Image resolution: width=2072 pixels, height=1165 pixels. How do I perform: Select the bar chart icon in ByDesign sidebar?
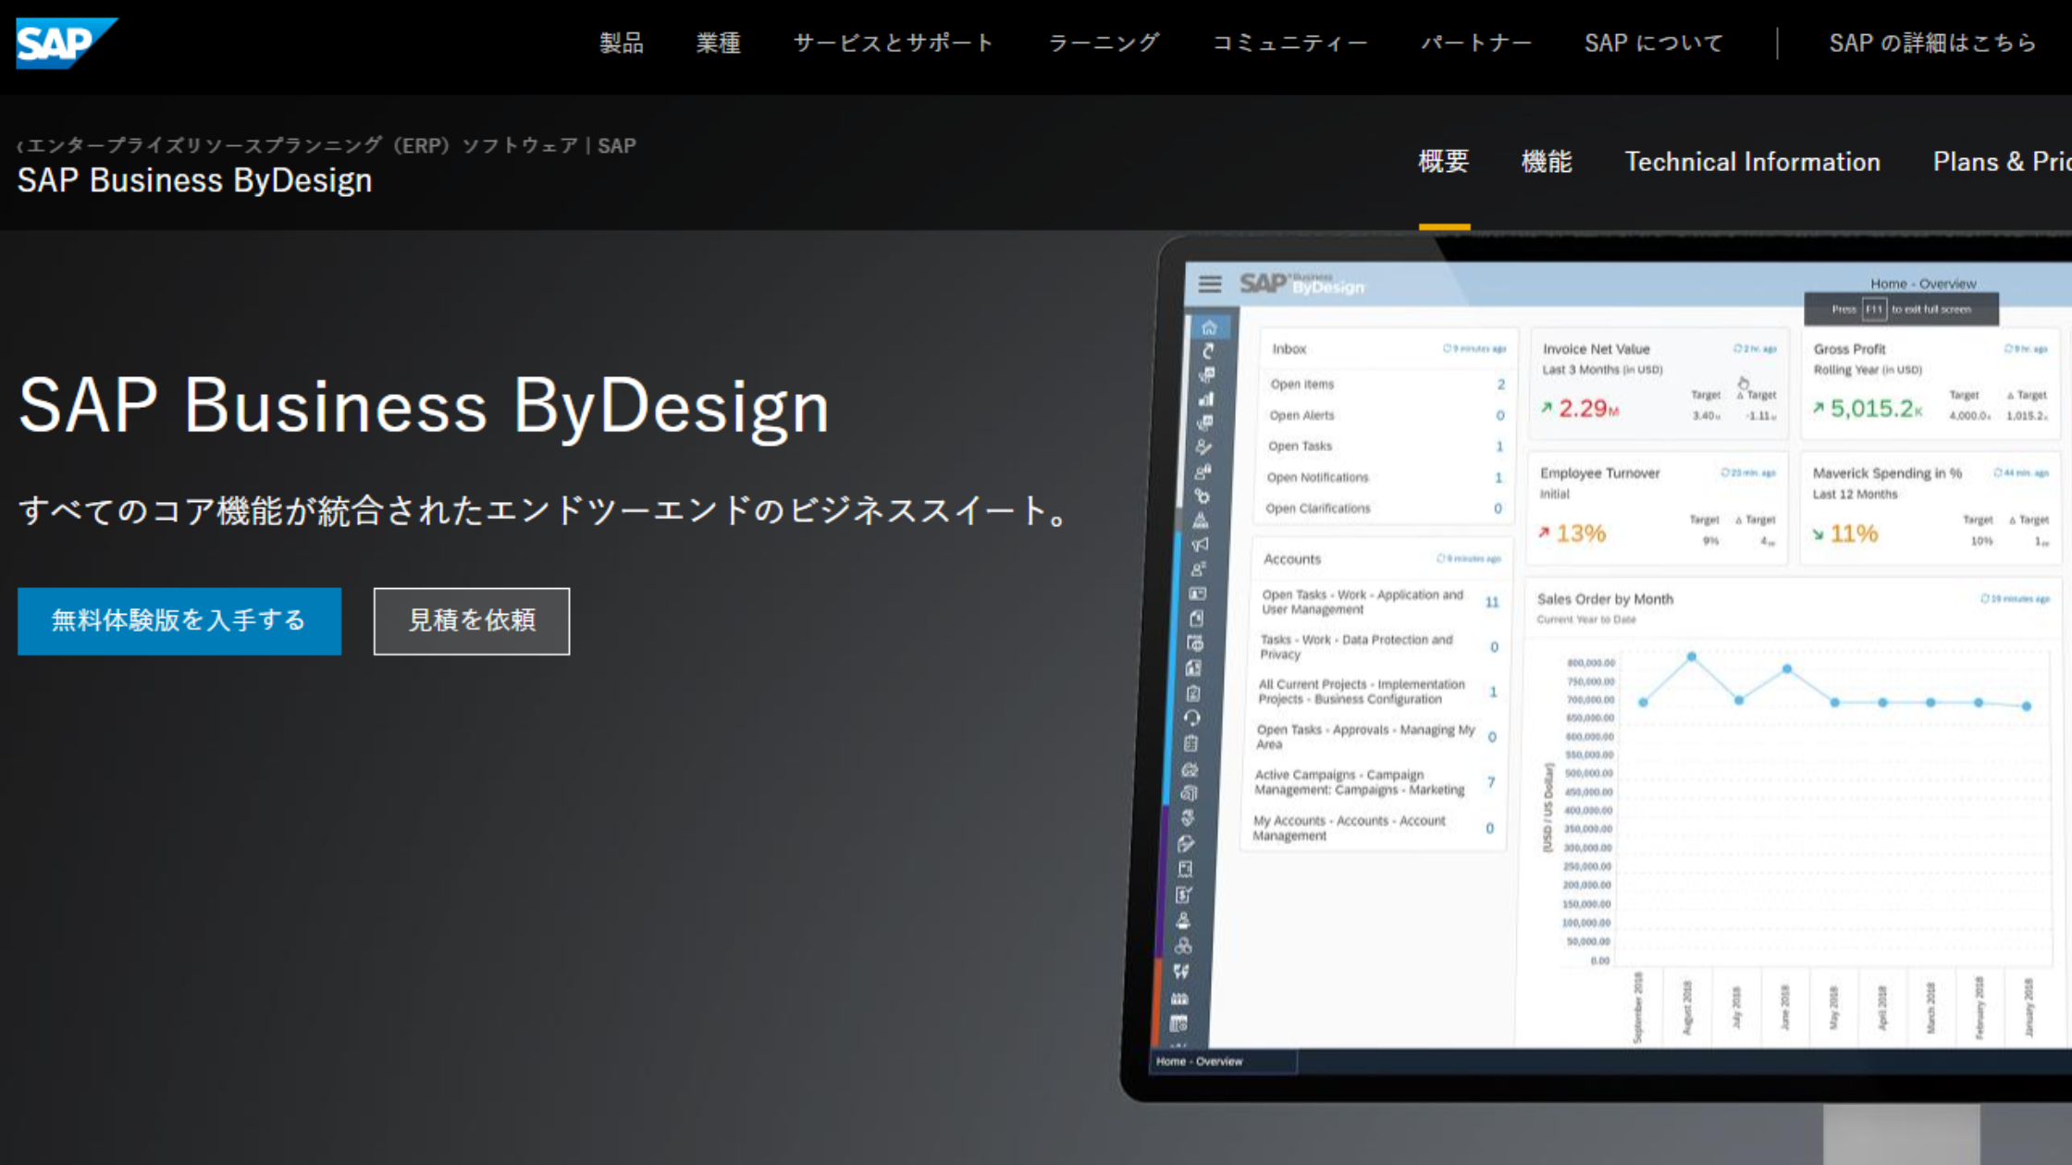tap(1206, 399)
